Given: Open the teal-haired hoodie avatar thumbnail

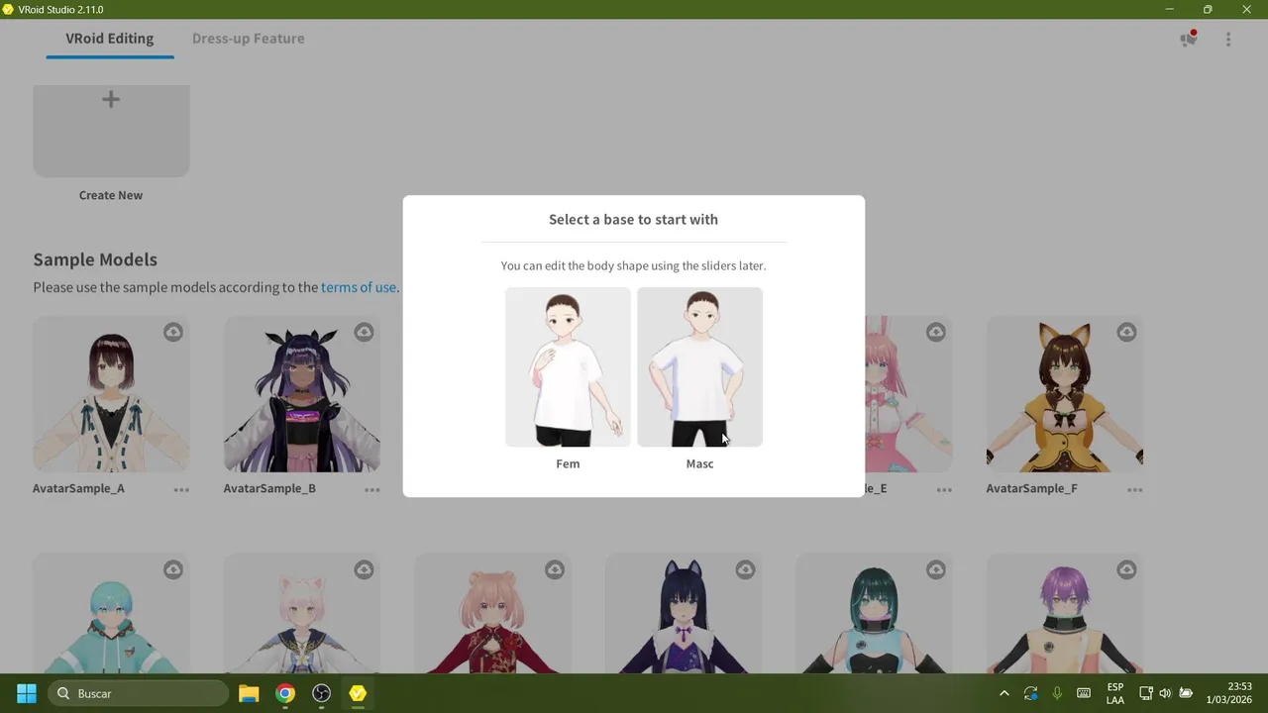Looking at the screenshot, I should (111, 614).
